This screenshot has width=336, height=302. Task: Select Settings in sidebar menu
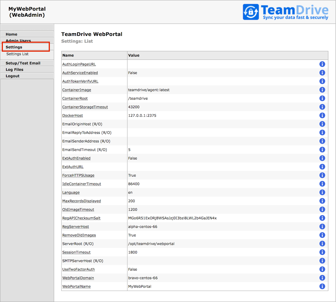27,47
